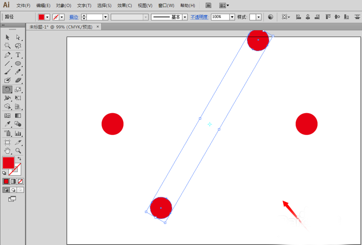The image size is (362, 245).
Task: Select the Paintbrush tool
Action: tap(8, 72)
